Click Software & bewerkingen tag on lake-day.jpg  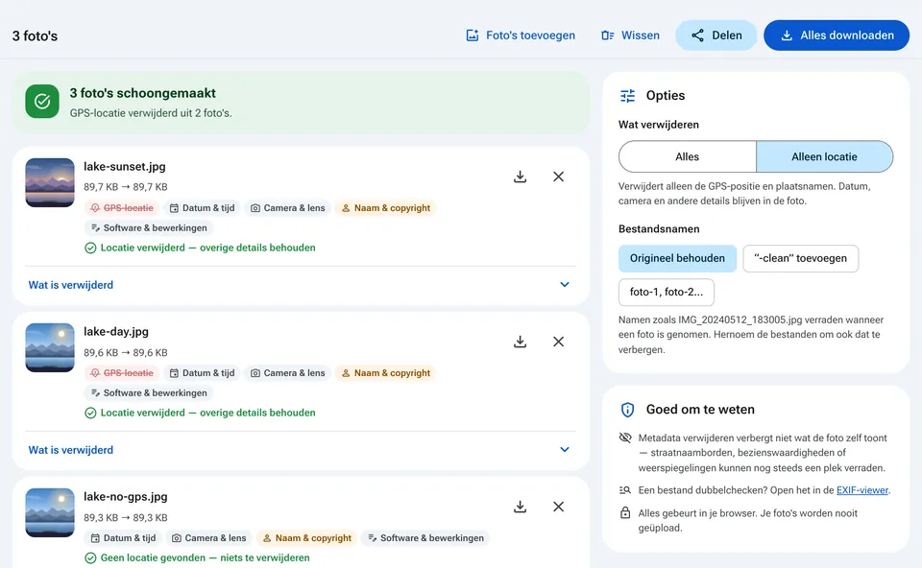(x=150, y=393)
